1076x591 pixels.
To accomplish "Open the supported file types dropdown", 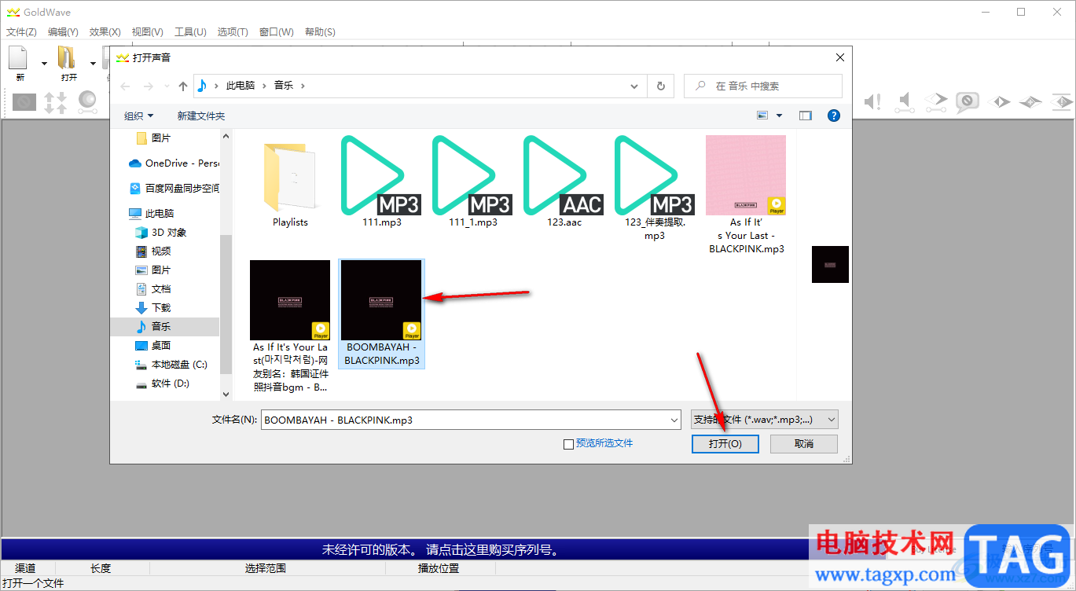I will [765, 420].
